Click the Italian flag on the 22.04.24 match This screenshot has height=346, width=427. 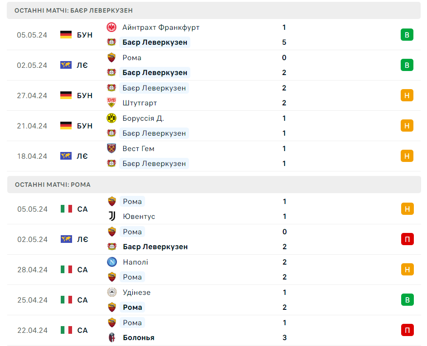pyautogui.click(x=67, y=330)
